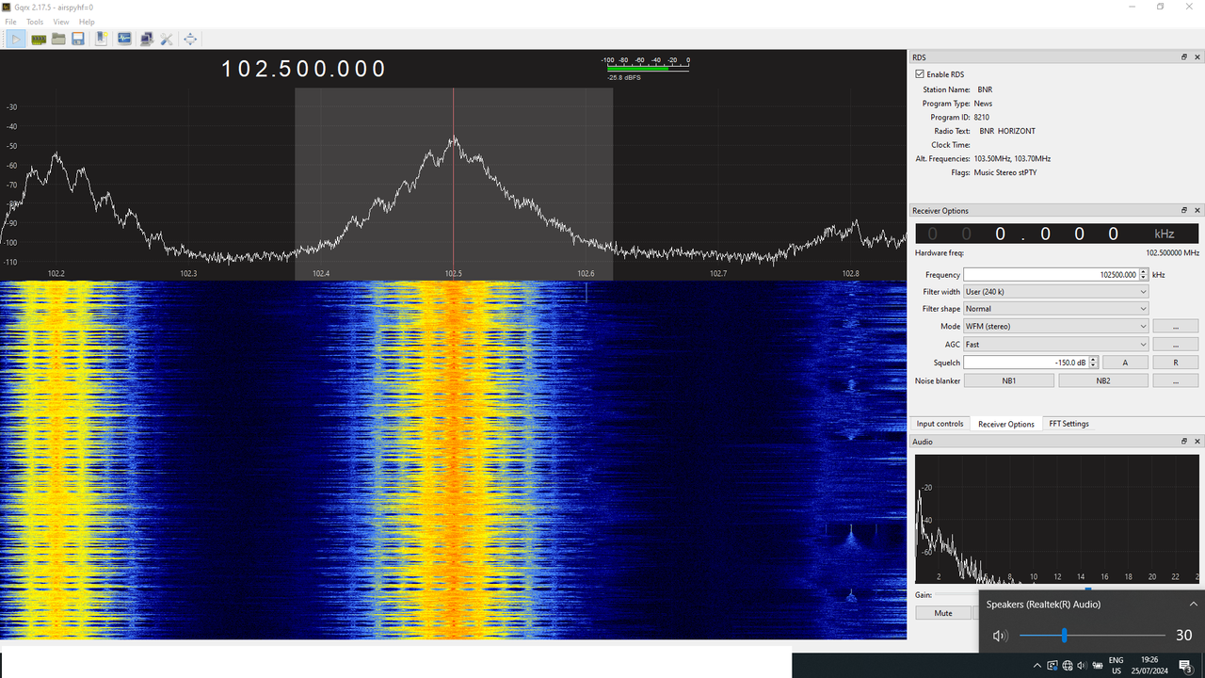1205x678 pixels.
Task: Click the remote control computers icon
Action: [x=147, y=39]
